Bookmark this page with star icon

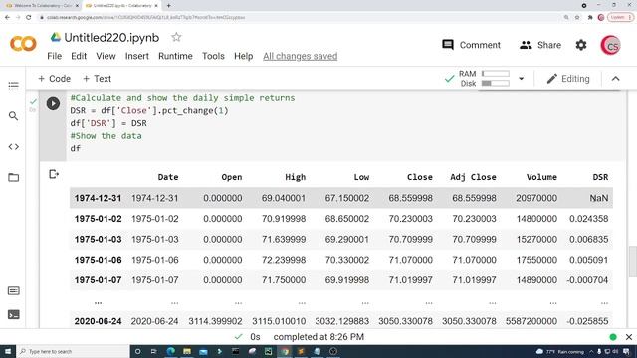coord(577,18)
